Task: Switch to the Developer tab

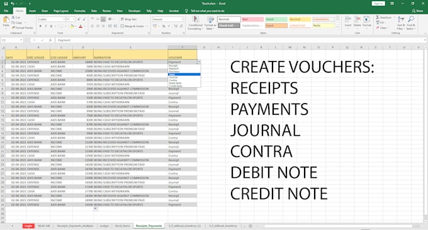Action: 134,11
